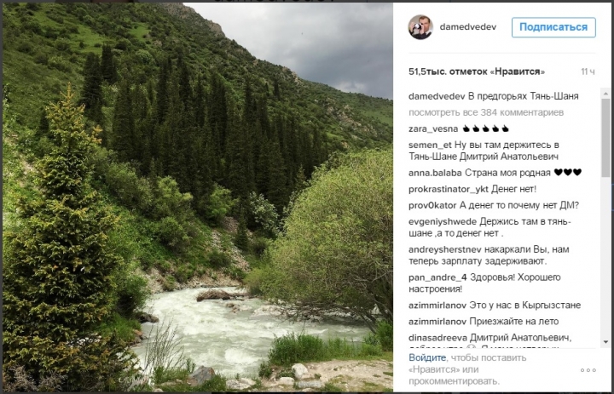Image resolution: width=614 pixels, height=394 pixels.
Task: Open dinasadreeva commenter profile
Action: (x=437, y=338)
